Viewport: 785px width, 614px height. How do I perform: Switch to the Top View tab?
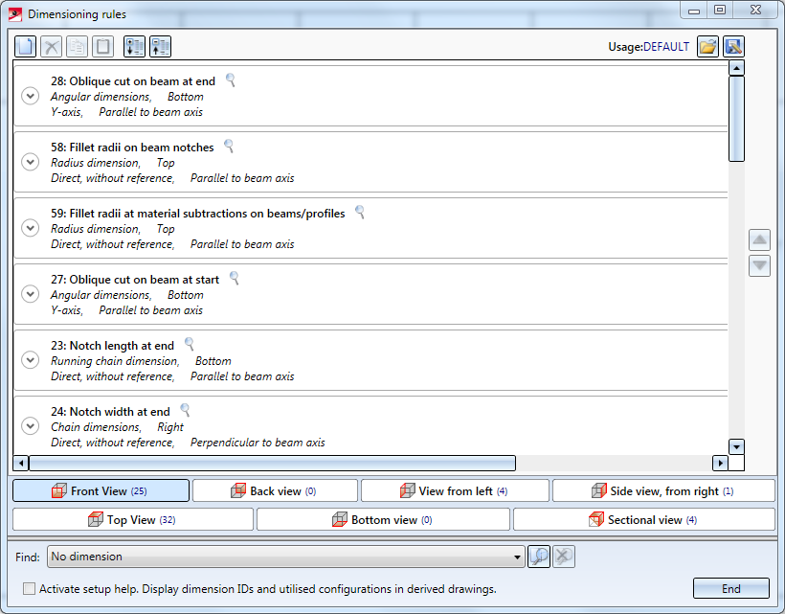pyautogui.click(x=133, y=520)
